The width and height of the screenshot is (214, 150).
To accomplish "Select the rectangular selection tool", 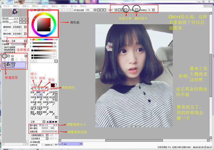I will pyautogui.click(x=32, y=85).
